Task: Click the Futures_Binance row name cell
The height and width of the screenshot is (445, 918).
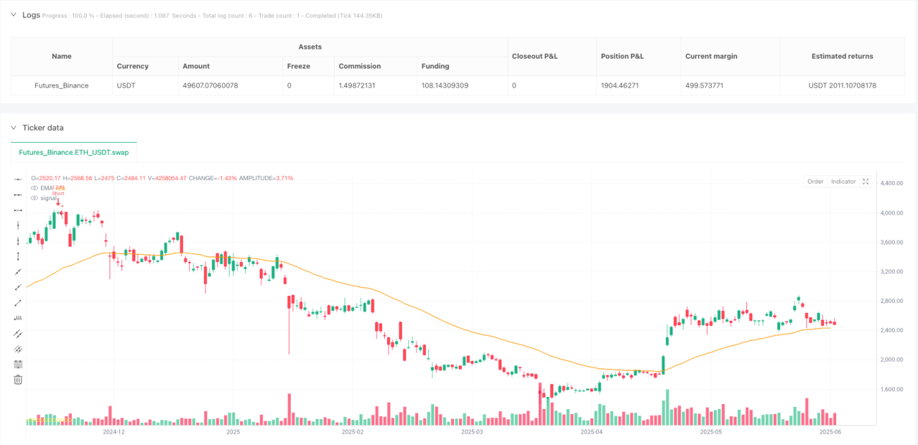Action: point(62,85)
